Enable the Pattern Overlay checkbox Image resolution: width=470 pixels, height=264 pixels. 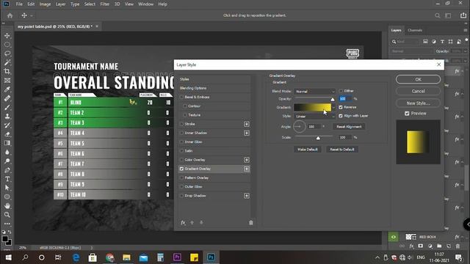point(181,177)
